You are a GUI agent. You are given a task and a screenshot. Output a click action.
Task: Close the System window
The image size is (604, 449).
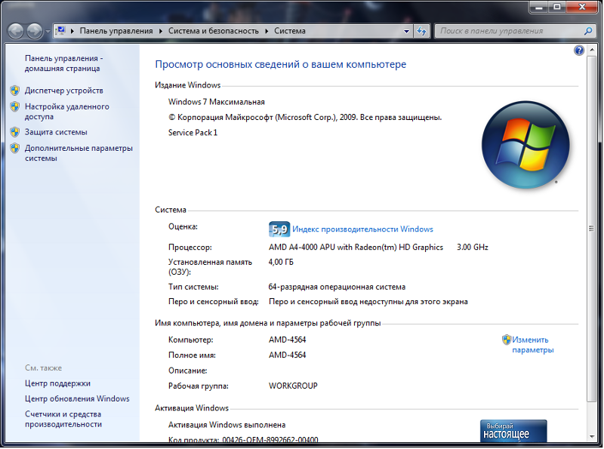tap(582, 7)
